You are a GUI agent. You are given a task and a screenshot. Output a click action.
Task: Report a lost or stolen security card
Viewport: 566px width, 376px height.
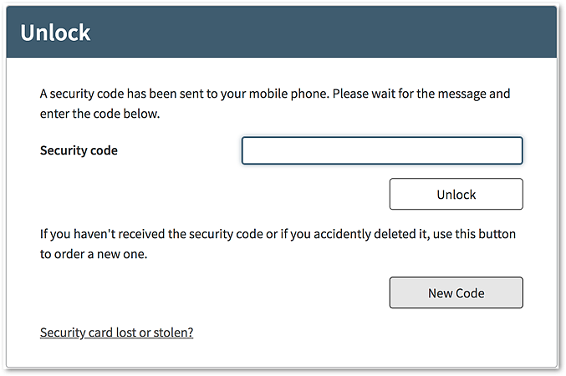[116, 333]
